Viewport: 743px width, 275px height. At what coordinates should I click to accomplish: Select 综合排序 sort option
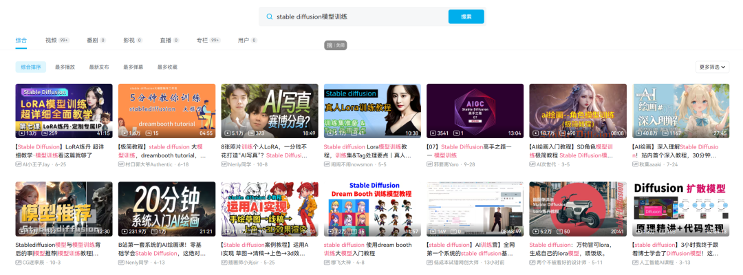tap(31, 67)
